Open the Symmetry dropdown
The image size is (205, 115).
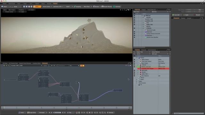point(58,6)
